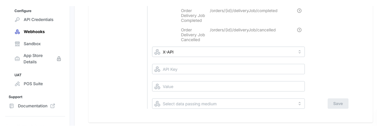
Task: Select the POS Suite menu item
Action: tap(33, 84)
